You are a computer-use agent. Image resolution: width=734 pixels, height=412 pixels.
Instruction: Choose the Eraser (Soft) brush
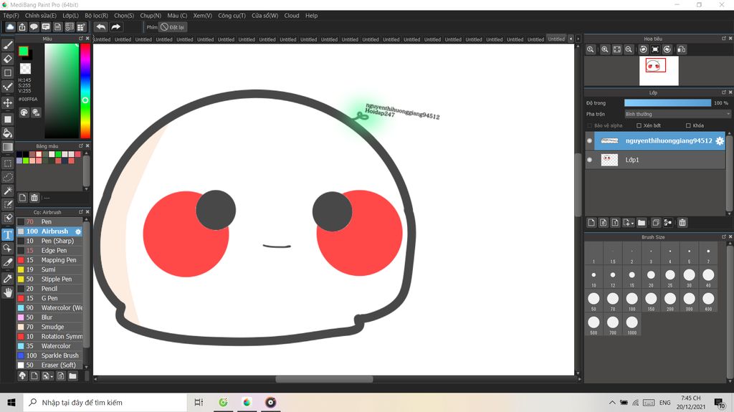[49, 365]
